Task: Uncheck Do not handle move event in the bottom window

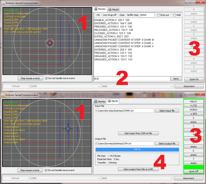Action: tap(46, 170)
